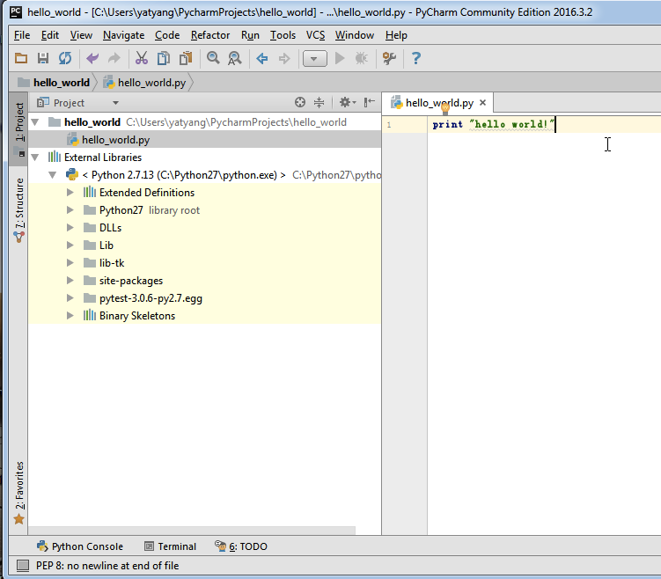Collapse the Python 2.7.13 interpreter node
Image resolution: width=661 pixels, height=579 pixels.
pyautogui.click(x=53, y=175)
